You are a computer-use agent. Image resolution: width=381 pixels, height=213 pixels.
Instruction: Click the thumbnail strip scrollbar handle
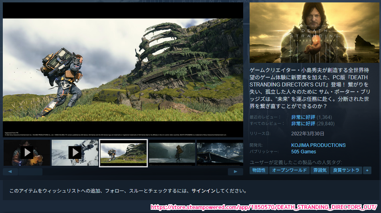coord(30,171)
